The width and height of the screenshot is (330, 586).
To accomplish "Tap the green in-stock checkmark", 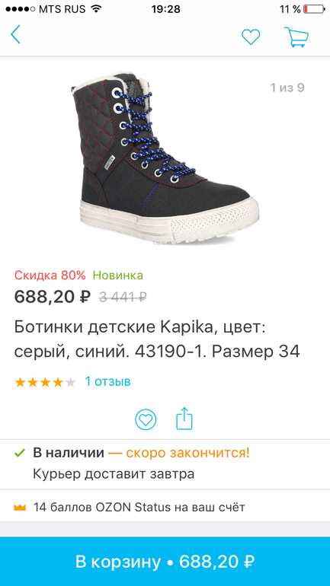I will 20,454.
